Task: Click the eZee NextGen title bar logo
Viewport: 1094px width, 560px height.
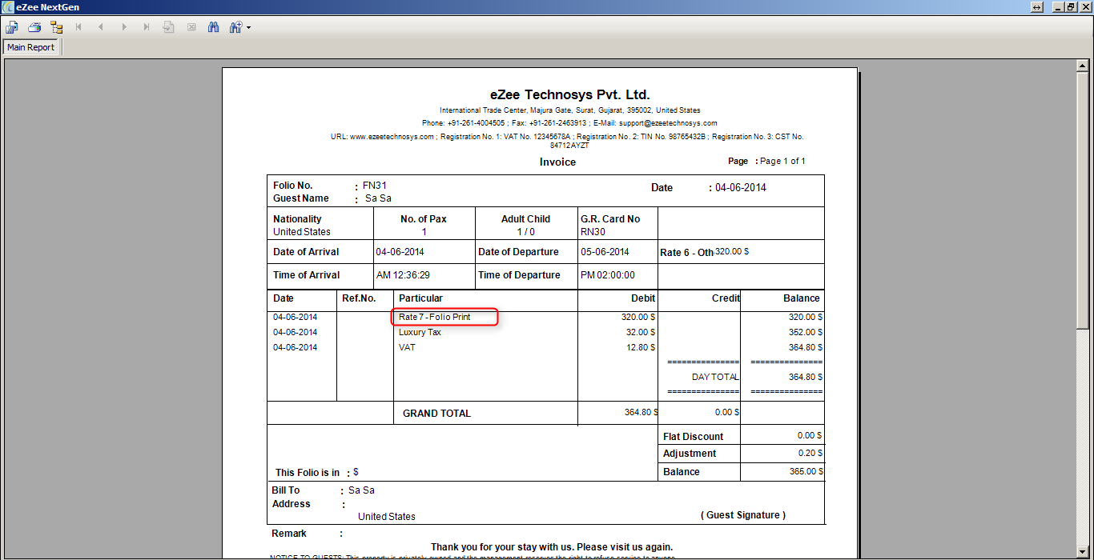Action: tap(8, 7)
